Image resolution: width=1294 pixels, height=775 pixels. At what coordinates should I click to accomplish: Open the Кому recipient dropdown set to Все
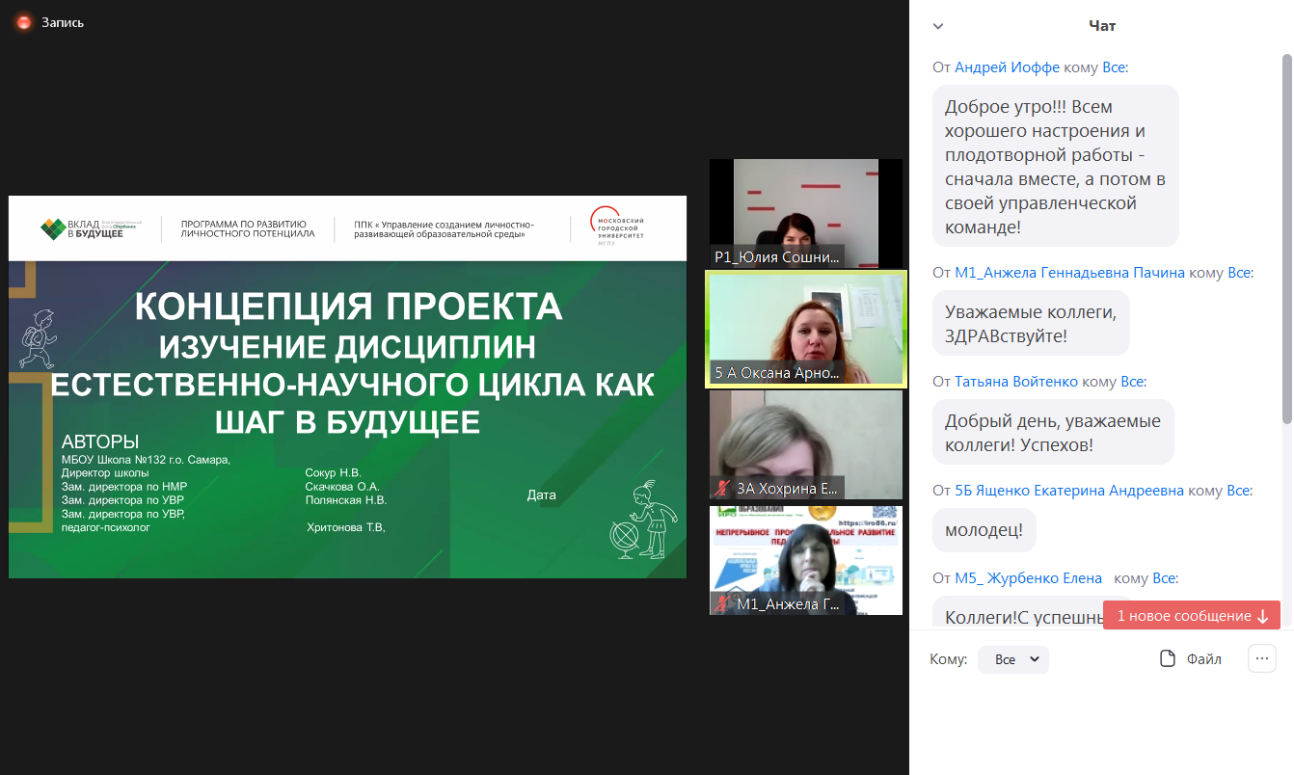pyautogui.click(x=1012, y=659)
